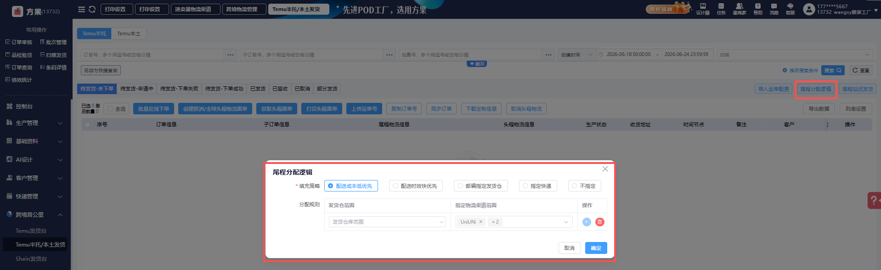
Task: Select 指定快递 strategy
Action: (538, 186)
